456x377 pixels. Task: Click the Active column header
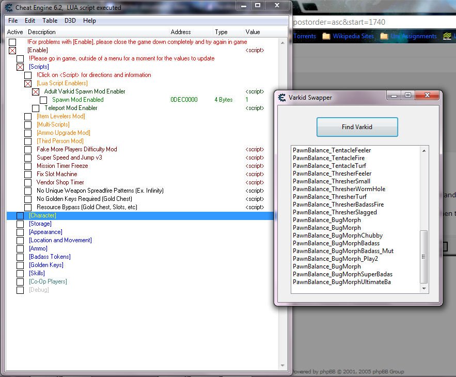[15, 32]
